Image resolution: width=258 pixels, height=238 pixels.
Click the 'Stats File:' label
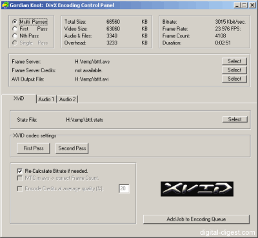pos(27,120)
